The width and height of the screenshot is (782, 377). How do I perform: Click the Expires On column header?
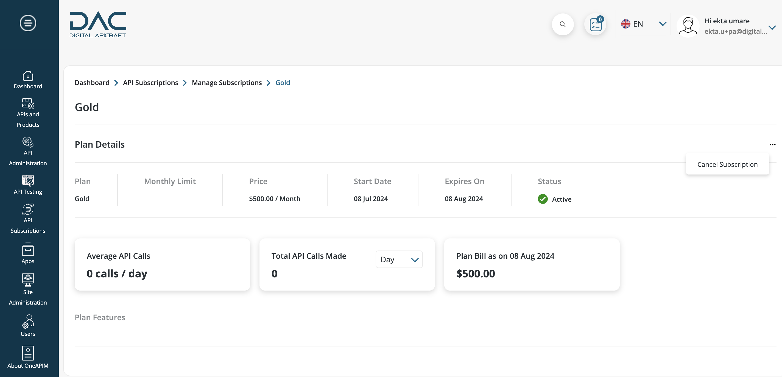point(465,181)
